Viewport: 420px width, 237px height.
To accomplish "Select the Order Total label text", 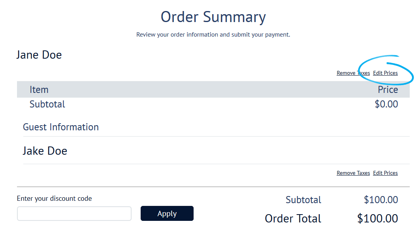I will click(293, 218).
